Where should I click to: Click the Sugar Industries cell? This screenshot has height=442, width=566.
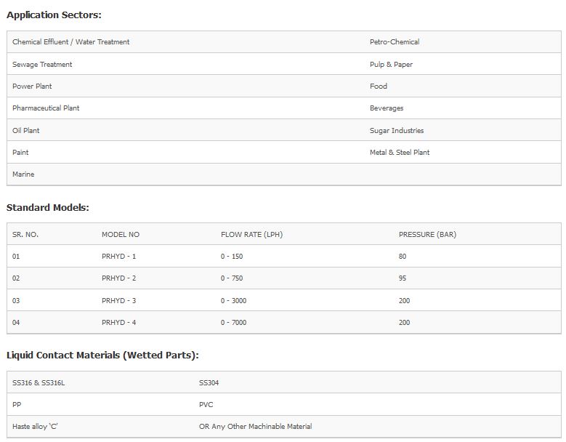(x=396, y=131)
